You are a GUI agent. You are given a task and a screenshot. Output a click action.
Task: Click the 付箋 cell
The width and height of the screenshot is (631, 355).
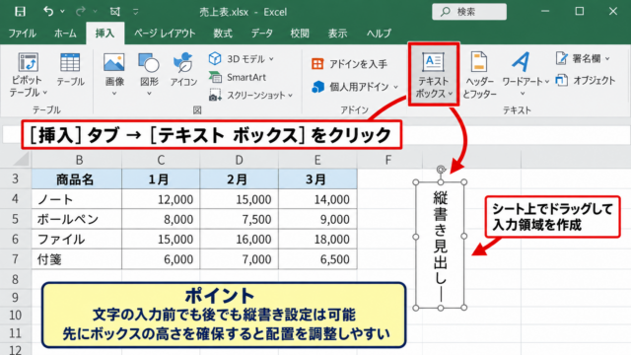[x=77, y=258]
